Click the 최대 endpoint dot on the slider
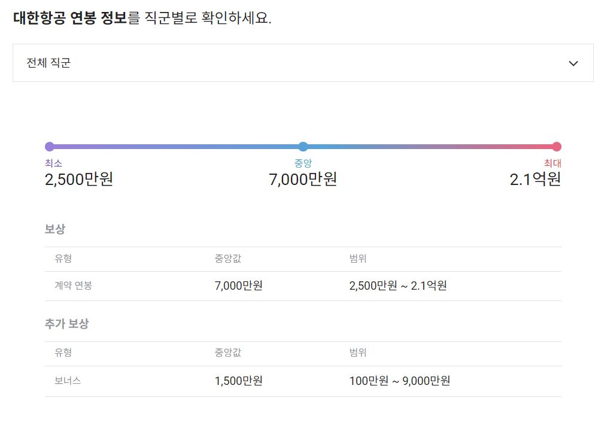604x428 pixels. [x=557, y=145]
